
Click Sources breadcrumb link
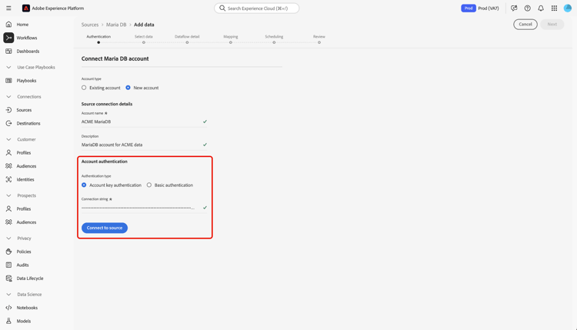(x=90, y=25)
